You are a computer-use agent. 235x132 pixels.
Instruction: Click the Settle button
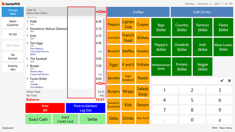click(x=92, y=119)
